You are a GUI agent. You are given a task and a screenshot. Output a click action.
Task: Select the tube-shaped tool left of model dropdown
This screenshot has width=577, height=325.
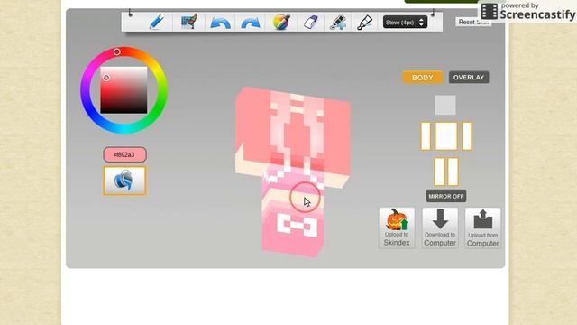tap(364, 22)
